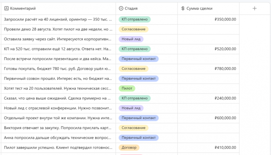271x155 pixels.
Task: Click the plus icon to add a column
Action: pyautogui.click(x=254, y=8)
